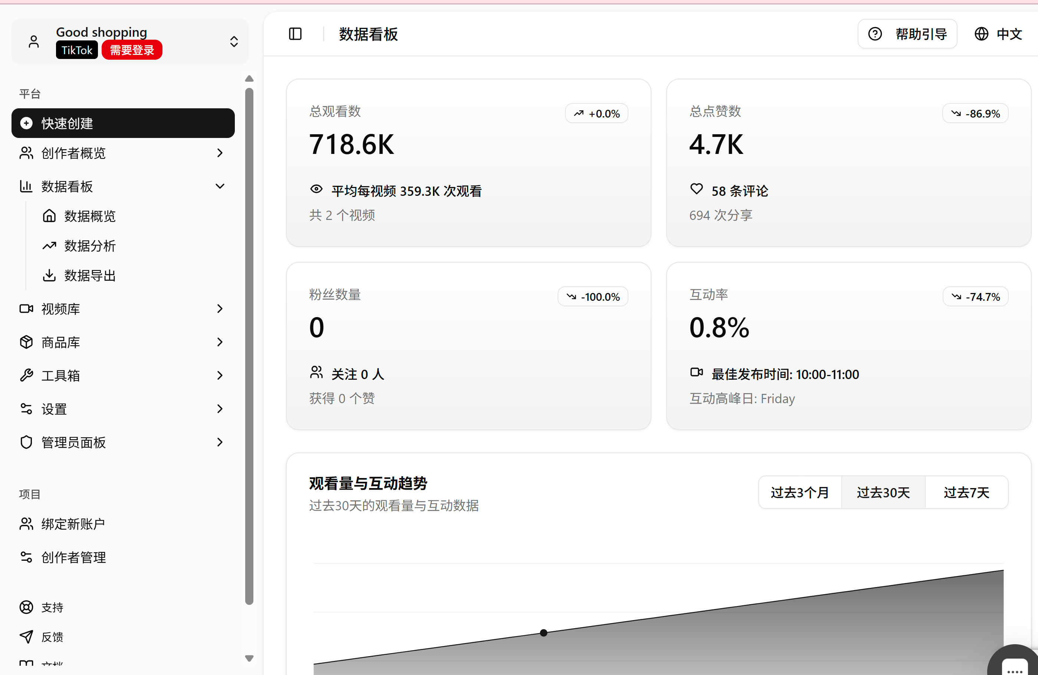The height and width of the screenshot is (675, 1038).
Task: Open the 商品库 menu item
Action: 61,342
